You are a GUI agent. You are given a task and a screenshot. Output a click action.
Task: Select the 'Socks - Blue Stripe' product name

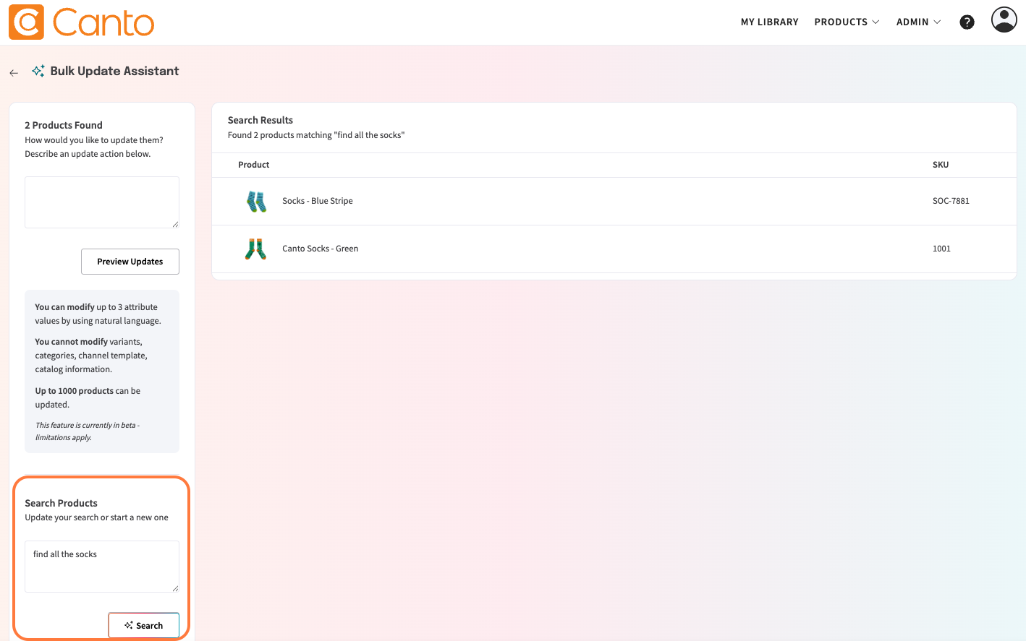click(x=318, y=201)
